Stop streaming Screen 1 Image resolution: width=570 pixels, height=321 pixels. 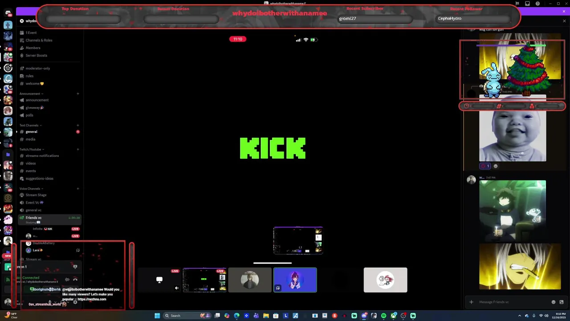75,267
